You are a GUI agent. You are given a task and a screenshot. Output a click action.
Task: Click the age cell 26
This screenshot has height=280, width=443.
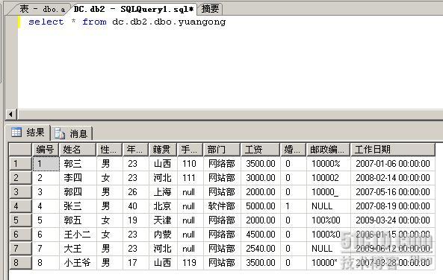coord(136,192)
